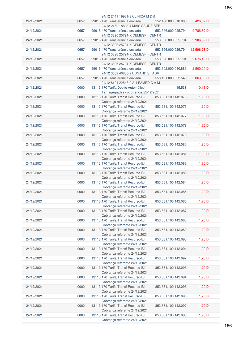Click document number 552.460.000.018.803
This screenshot has height=338, width=239.
[x=171, y=21]
